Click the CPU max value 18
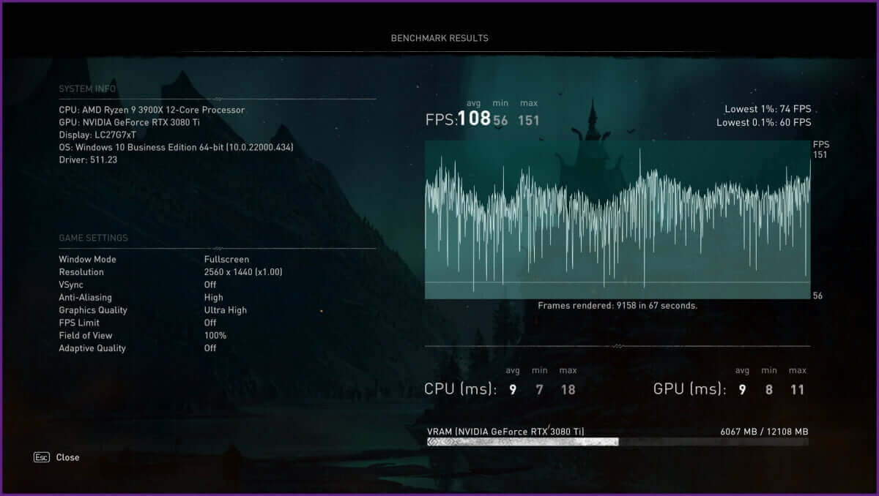The image size is (879, 496). point(568,390)
